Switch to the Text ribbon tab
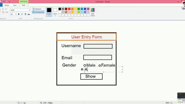 point(23,5)
